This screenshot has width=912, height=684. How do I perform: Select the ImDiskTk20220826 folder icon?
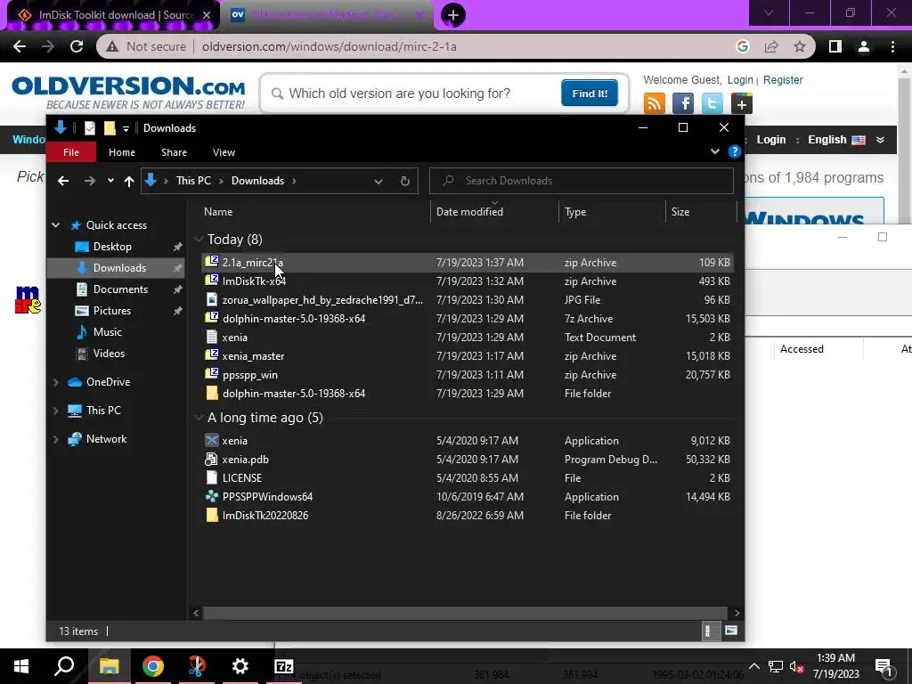click(x=212, y=515)
